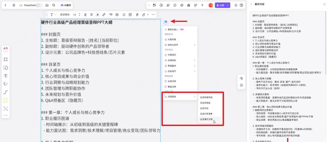This screenshot has width=329, height=142.
Task: Choose 总结归纳 in AI menu
Action: (180, 81)
